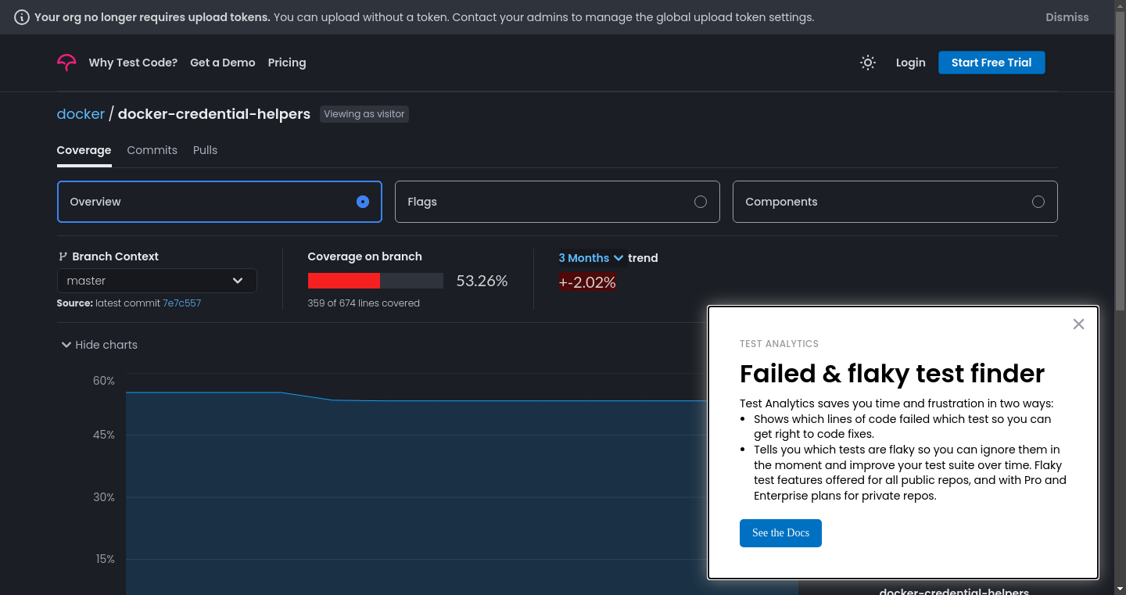The width and height of the screenshot is (1126, 595).
Task: Click the 359 of 674 lines covered text
Action: tap(364, 303)
